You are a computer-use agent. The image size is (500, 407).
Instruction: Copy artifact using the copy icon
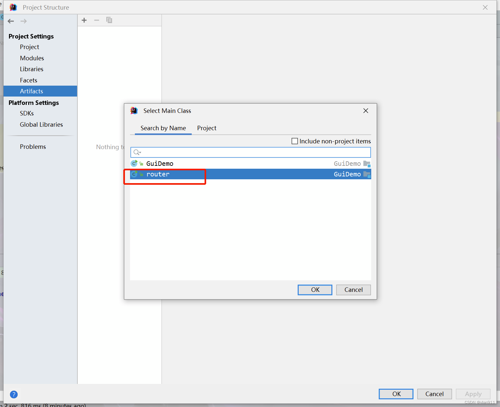[109, 20]
